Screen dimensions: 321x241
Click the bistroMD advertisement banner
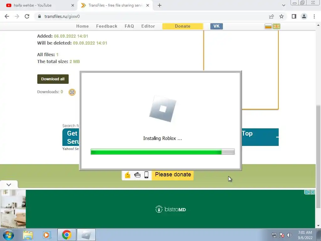[170, 209]
